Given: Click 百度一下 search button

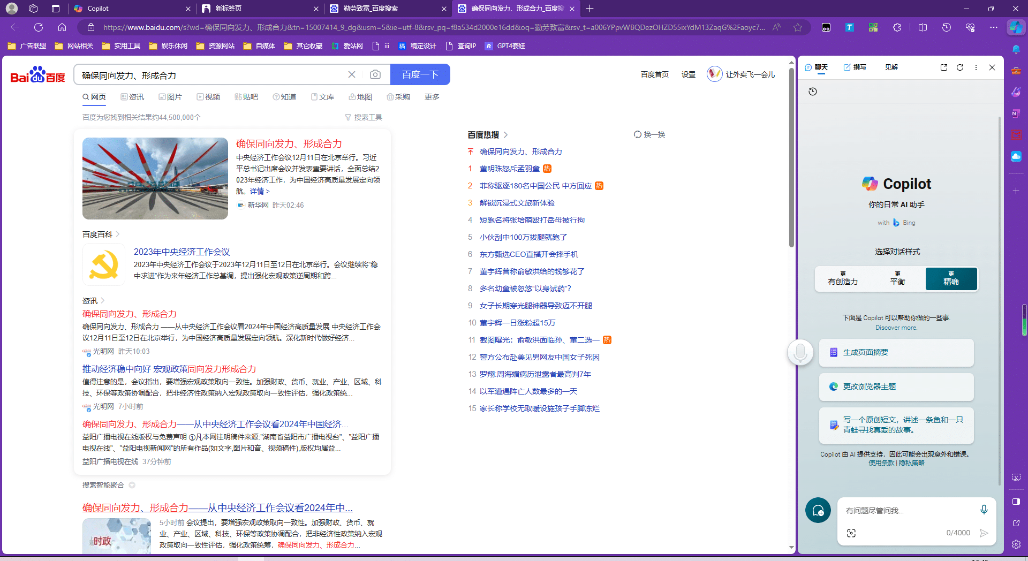Looking at the screenshot, I should pos(420,74).
